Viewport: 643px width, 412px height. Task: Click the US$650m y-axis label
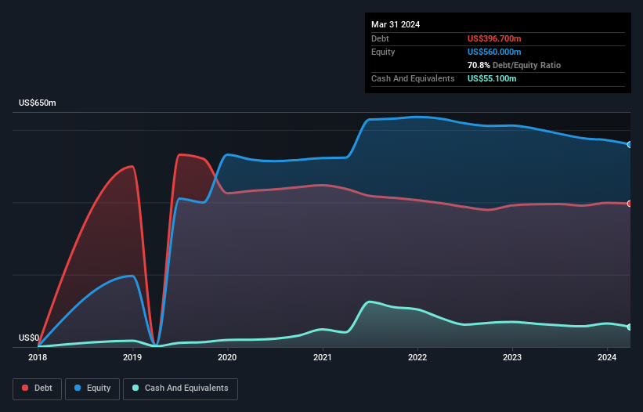pyautogui.click(x=38, y=103)
